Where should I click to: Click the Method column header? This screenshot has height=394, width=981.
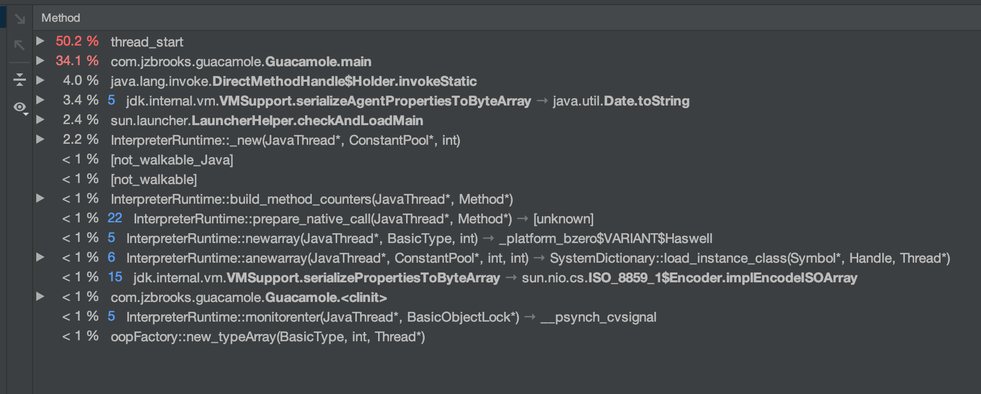pos(61,18)
